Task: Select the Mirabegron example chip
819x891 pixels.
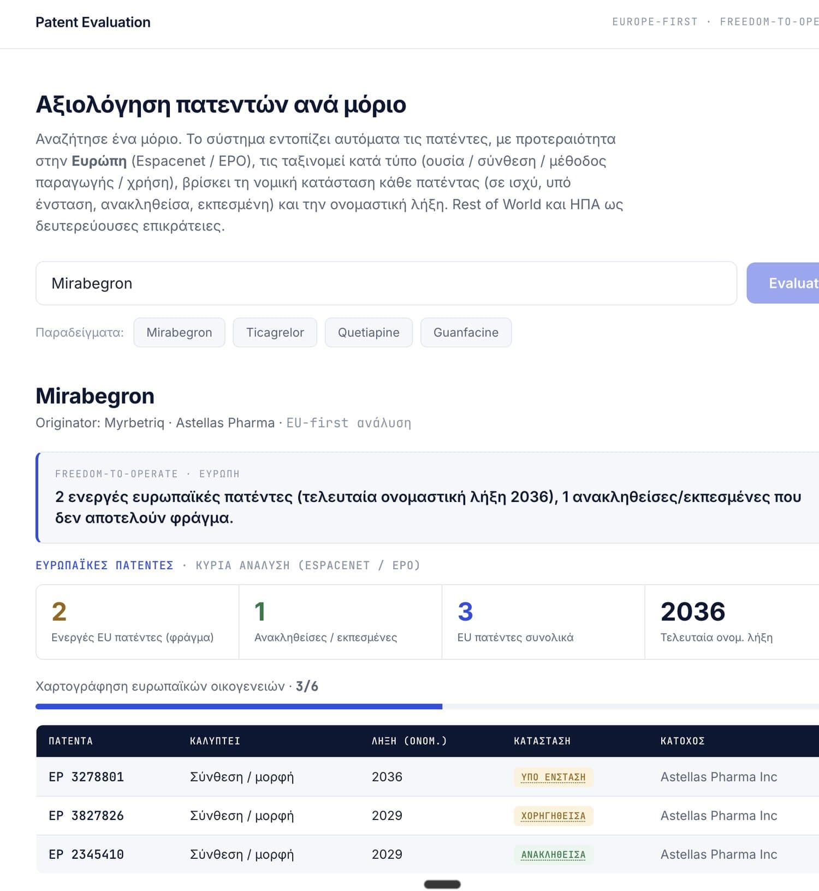Action: click(179, 332)
